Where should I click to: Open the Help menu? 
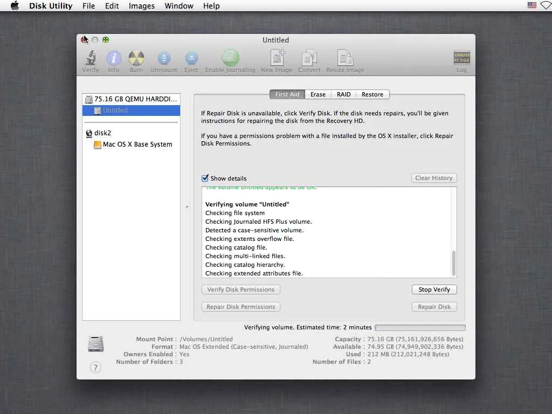click(211, 6)
